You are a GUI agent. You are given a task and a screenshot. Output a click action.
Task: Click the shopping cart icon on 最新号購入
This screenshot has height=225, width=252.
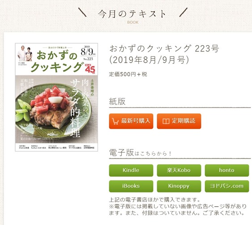(115, 121)
